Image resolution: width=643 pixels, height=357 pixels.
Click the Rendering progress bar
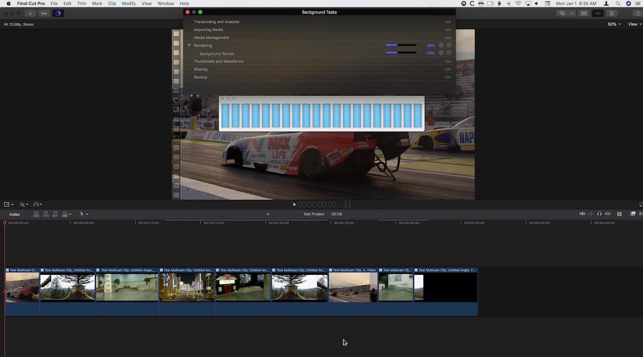coord(401,45)
